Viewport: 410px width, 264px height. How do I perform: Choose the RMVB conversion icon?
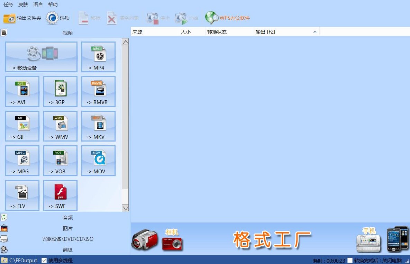(98, 91)
